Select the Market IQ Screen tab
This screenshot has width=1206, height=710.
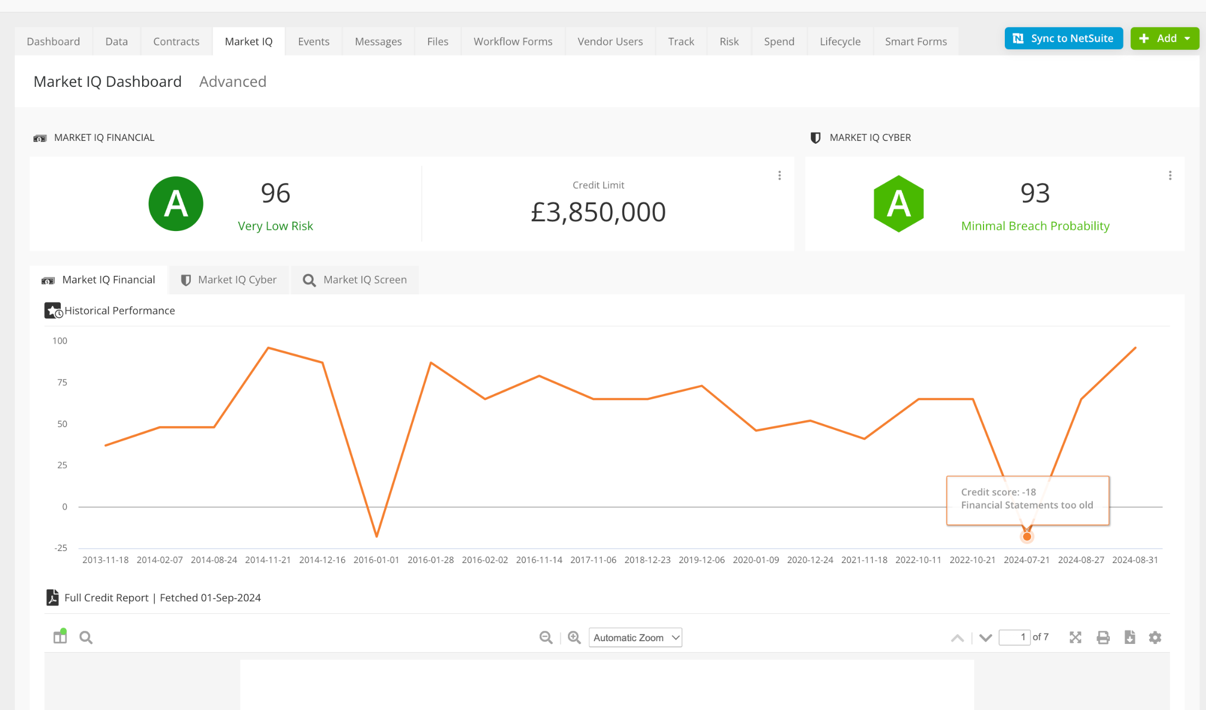pos(355,280)
